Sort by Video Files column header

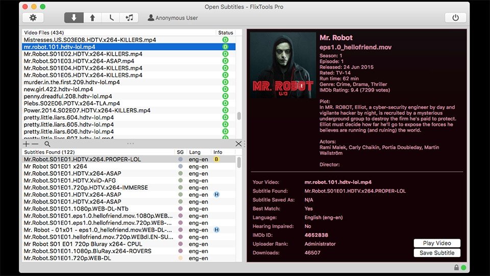[x=119, y=33]
